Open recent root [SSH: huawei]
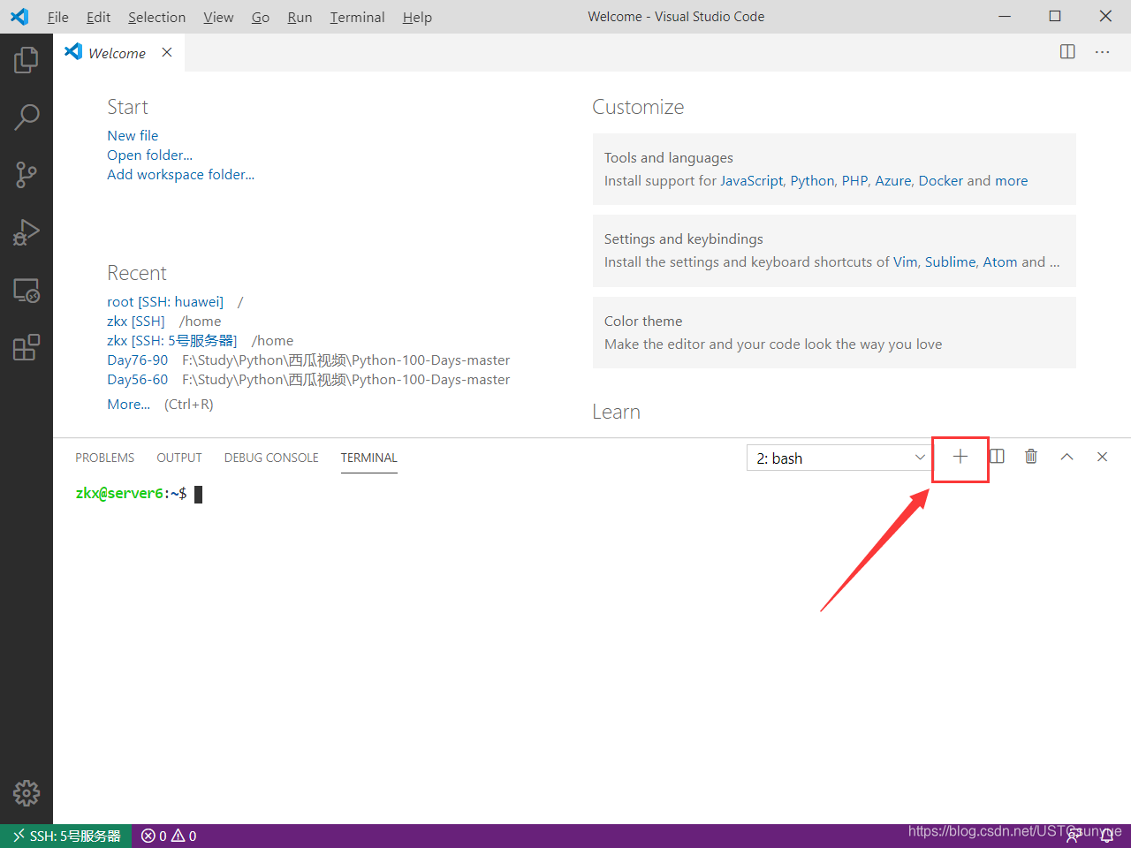1131x848 pixels. 165,301
